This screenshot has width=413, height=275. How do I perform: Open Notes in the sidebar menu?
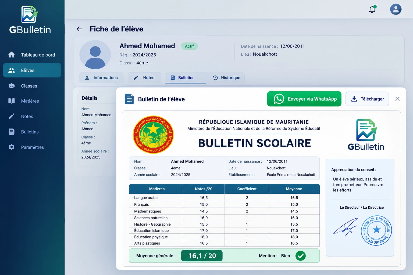[x=32, y=116]
